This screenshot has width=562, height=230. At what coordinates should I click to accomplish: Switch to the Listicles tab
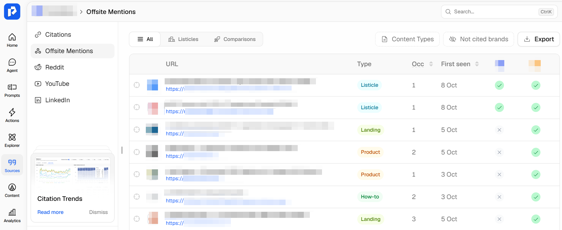click(183, 39)
